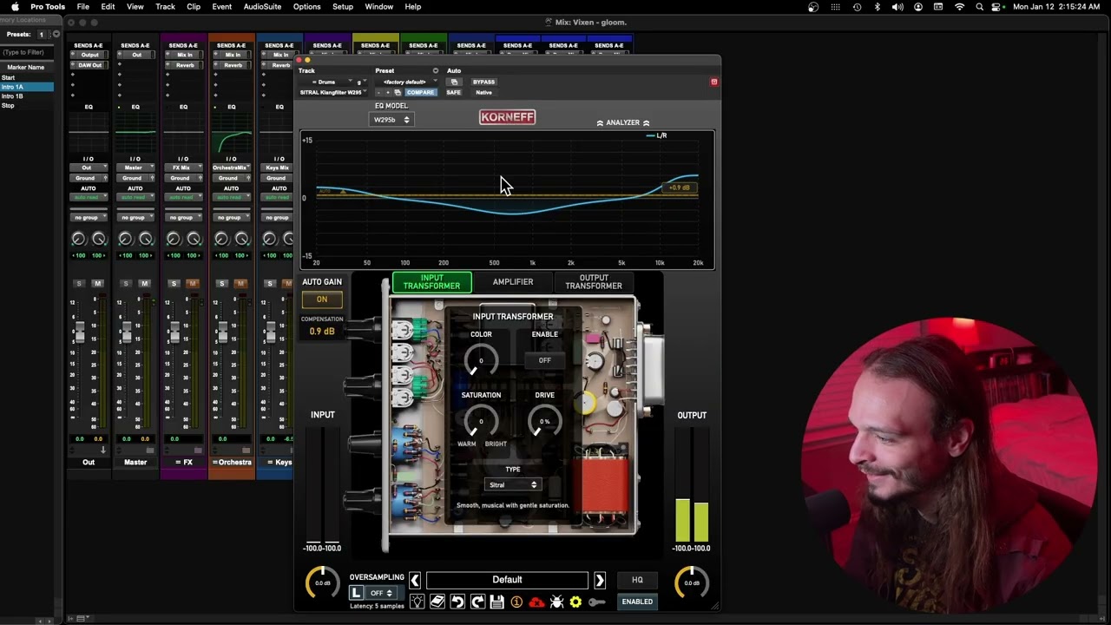Click the Output gain knob
Viewport: 1111px width, 625px height.
(x=692, y=582)
